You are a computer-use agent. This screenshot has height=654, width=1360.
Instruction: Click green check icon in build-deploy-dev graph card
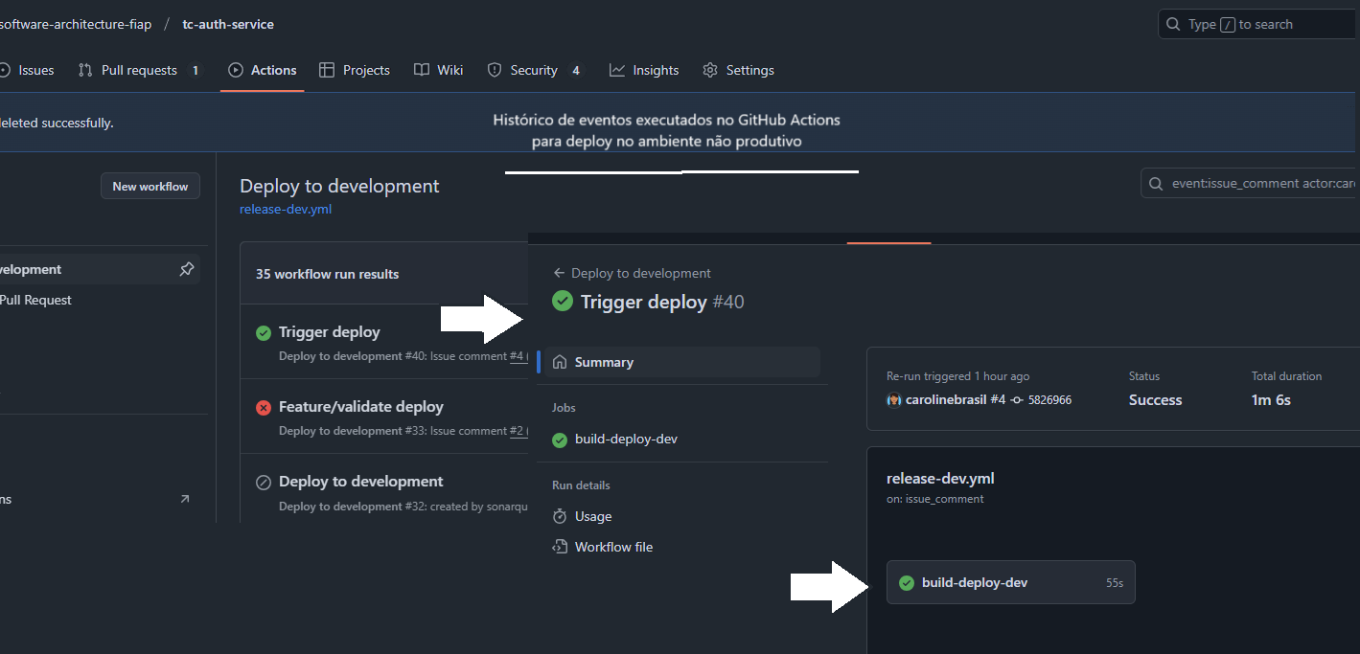coord(906,582)
